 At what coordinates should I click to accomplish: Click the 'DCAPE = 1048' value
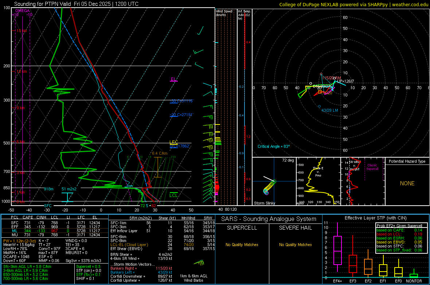[x=16, y=257]
